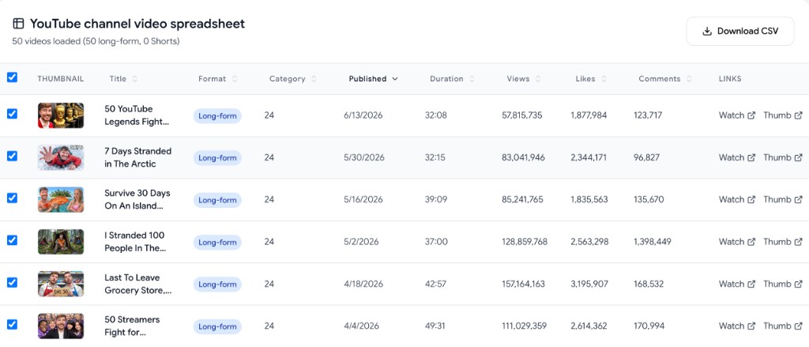Screen dimensions: 809x347
Task: Sort by the Comments column
Action: click(x=665, y=79)
